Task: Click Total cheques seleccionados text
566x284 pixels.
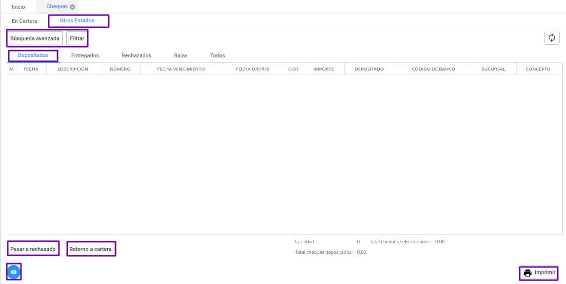Action: [x=401, y=242]
